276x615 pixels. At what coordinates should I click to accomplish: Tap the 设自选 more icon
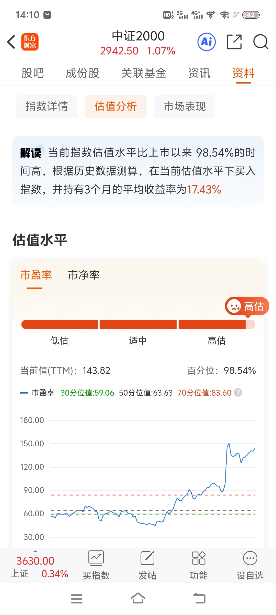point(250,558)
